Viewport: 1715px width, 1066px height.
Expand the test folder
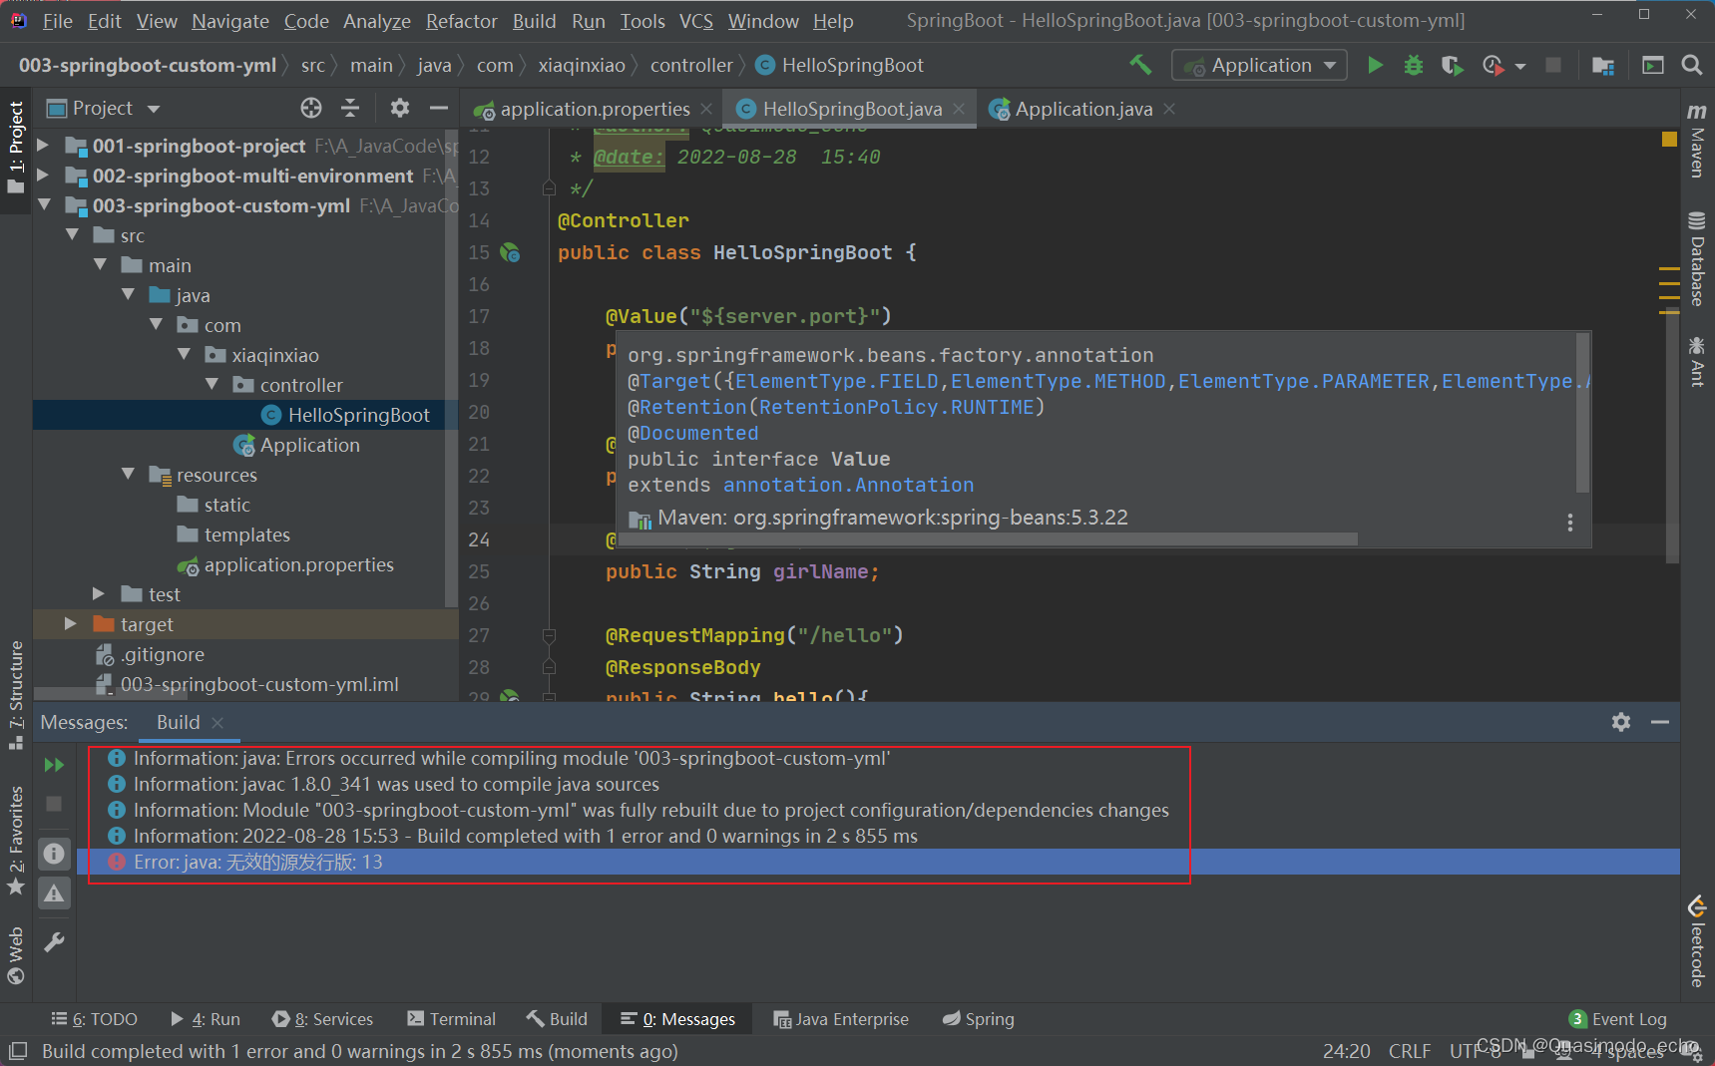coord(99,594)
